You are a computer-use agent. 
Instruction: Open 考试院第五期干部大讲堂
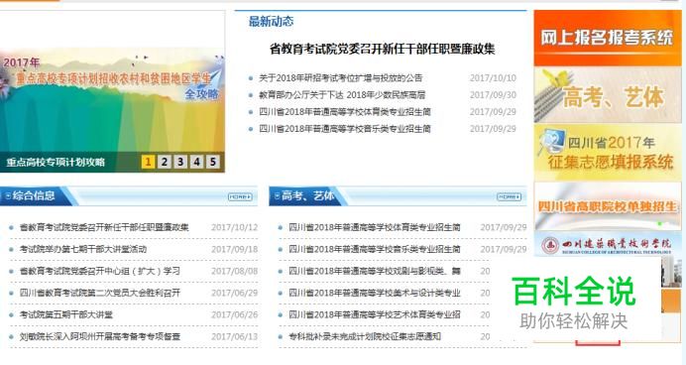coord(66,314)
